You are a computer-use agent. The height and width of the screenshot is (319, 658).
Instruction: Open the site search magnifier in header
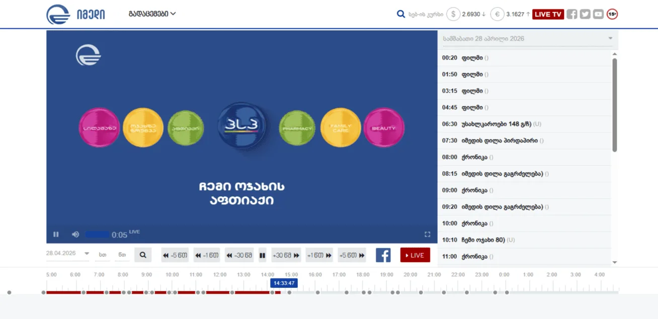[401, 14]
